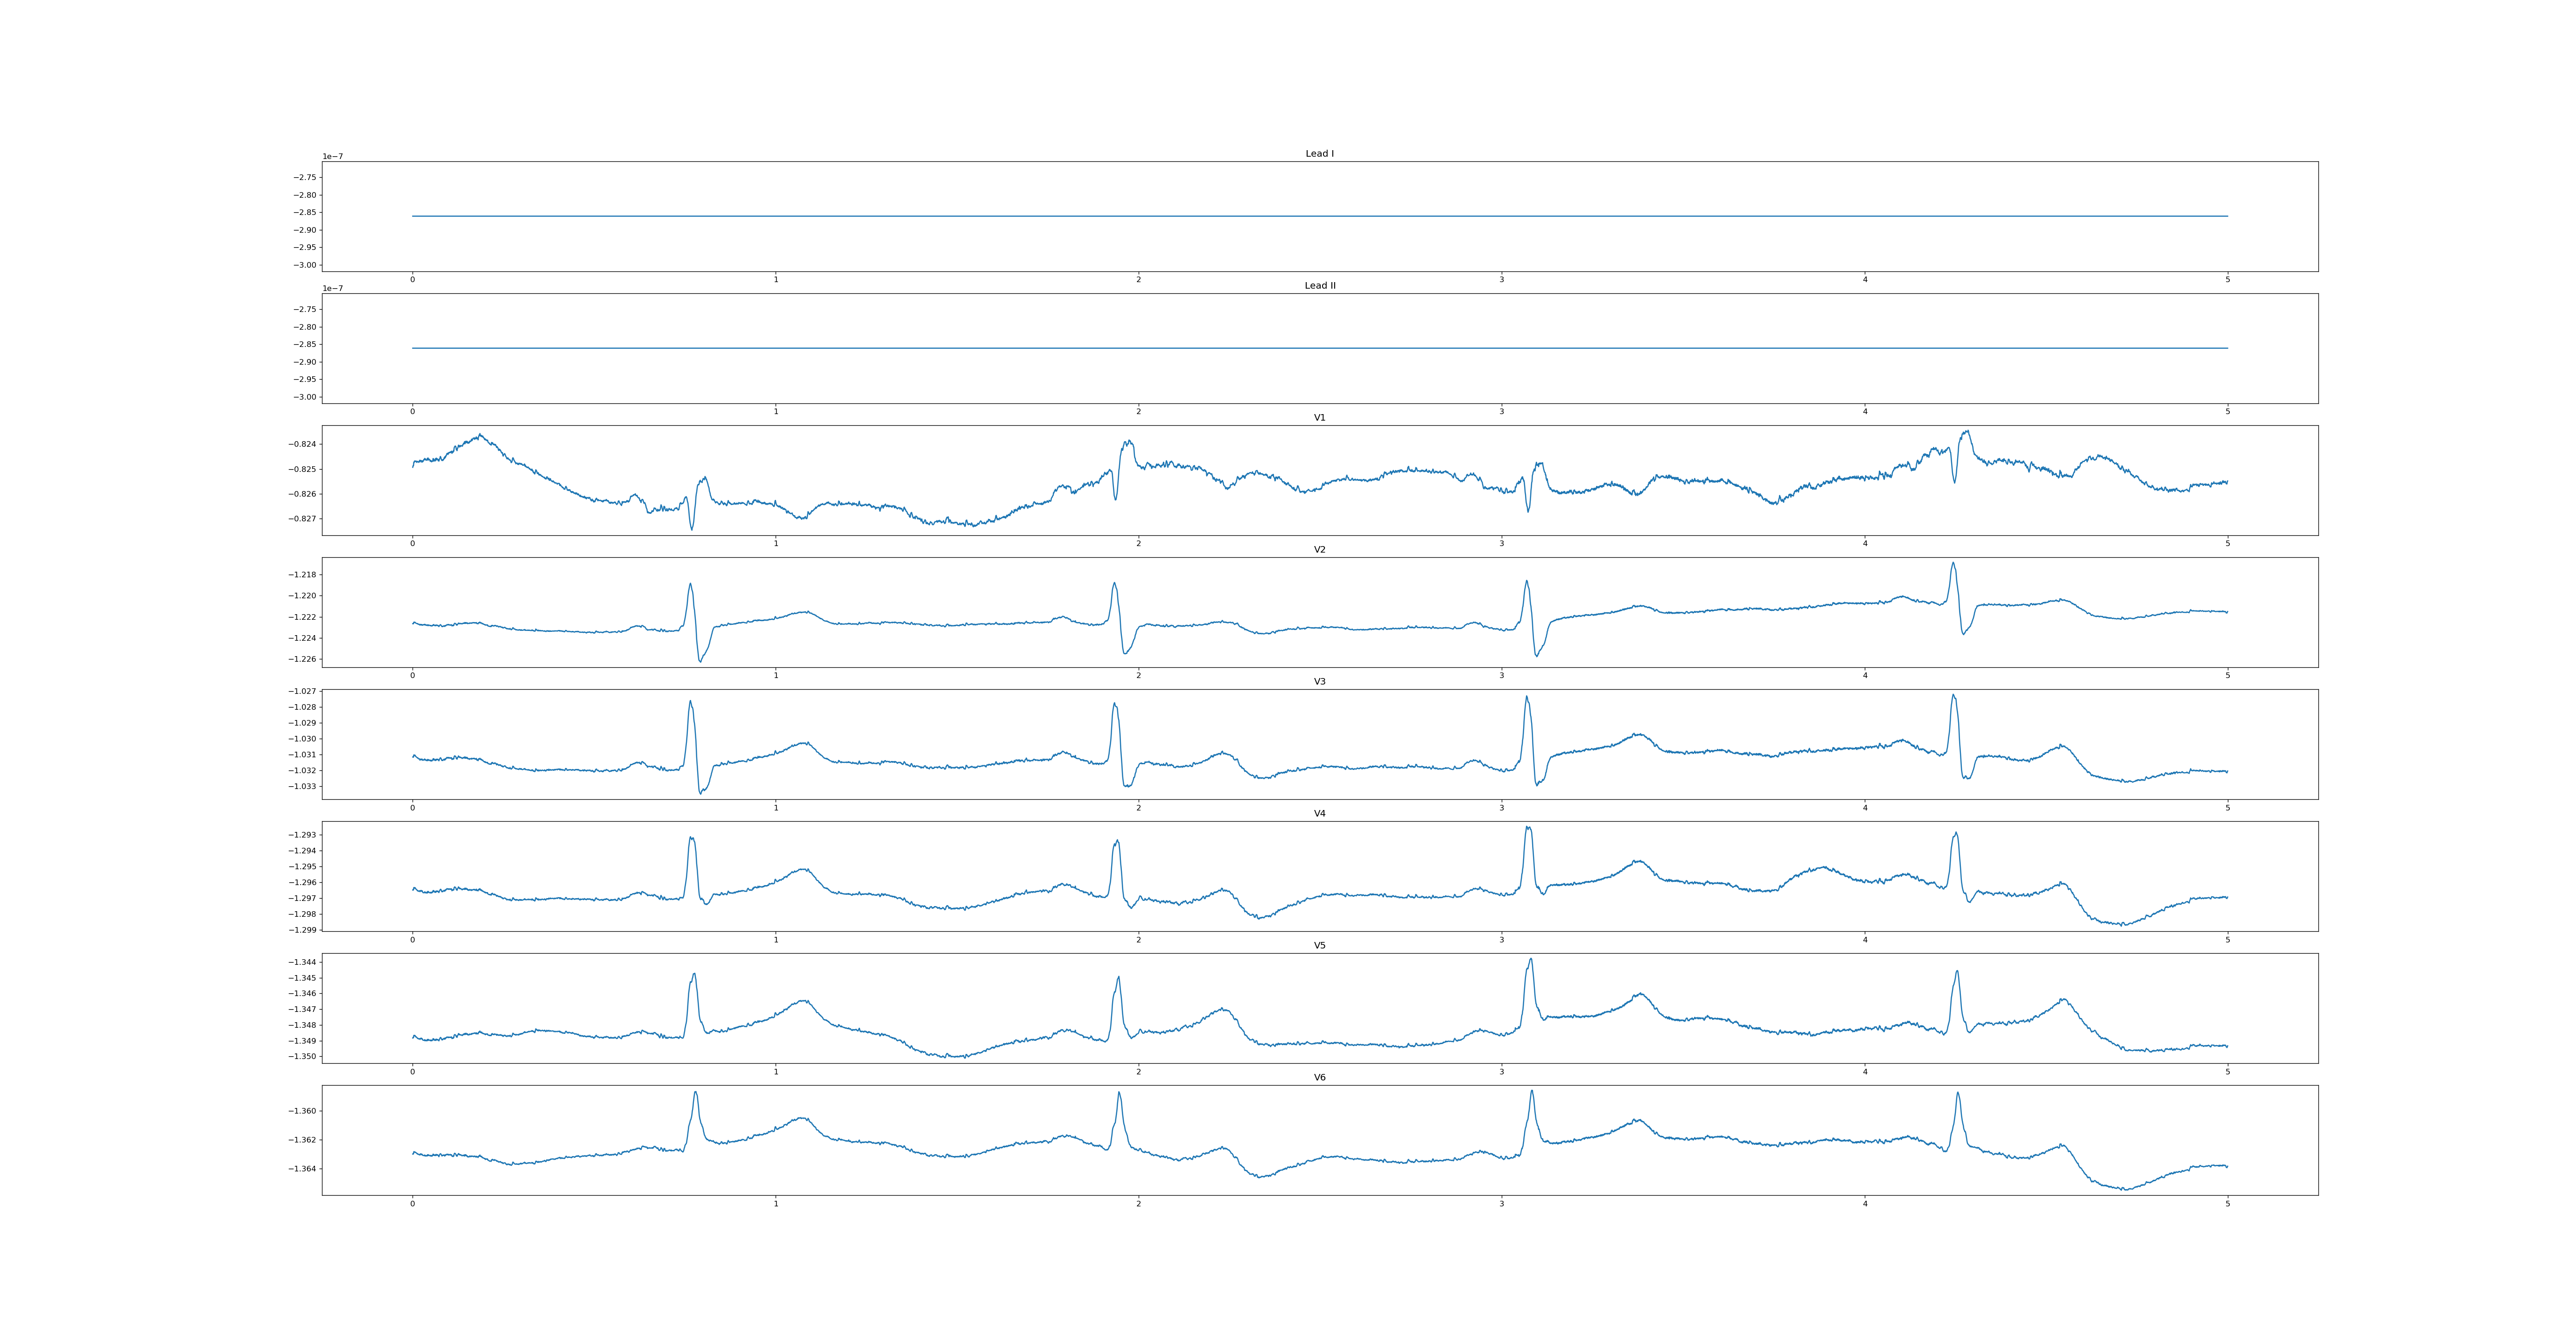Click the x-axis tick 5 under V6

2227,1204
